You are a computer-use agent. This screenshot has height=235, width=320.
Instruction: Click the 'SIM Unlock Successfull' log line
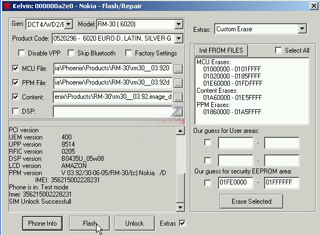40,202
